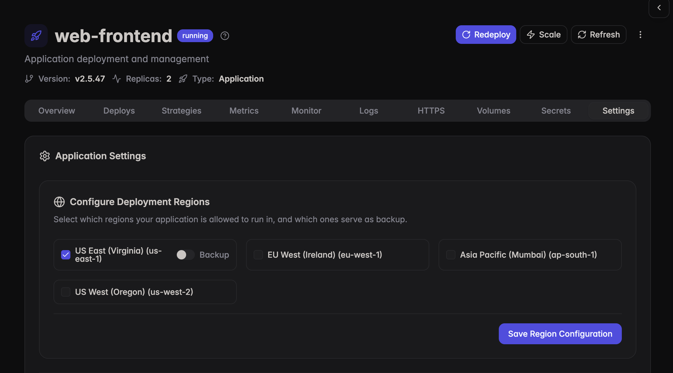The width and height of the screenshot is (673, 373).
Task: Click the Refresh button
Action: 599,35
